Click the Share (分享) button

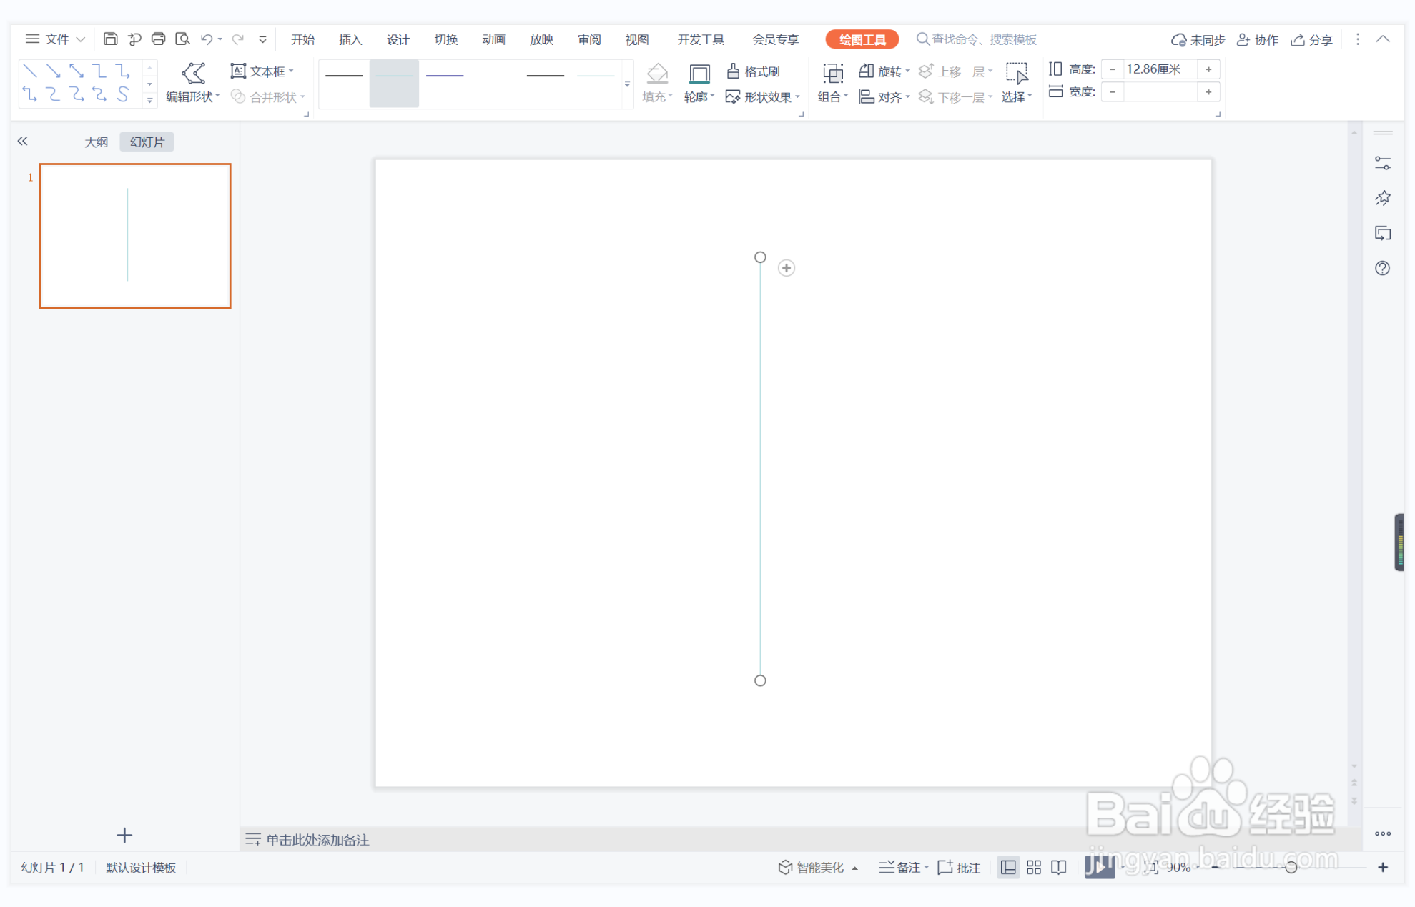coord(1311,40)
